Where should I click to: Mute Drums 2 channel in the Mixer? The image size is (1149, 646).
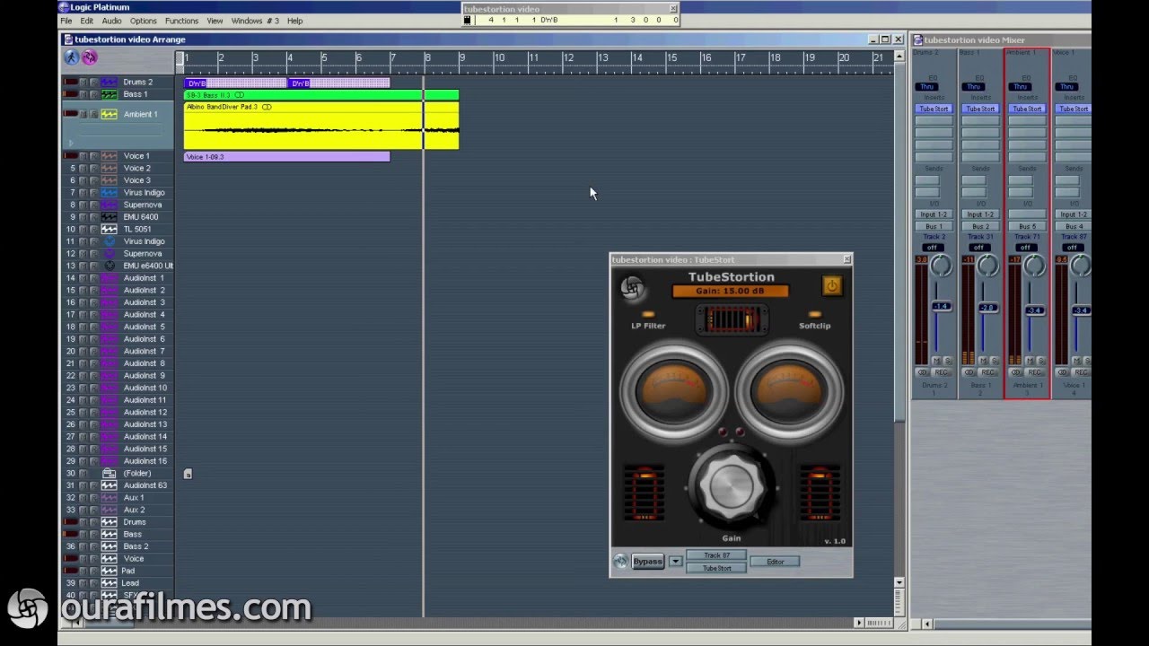tap(936, 361)
